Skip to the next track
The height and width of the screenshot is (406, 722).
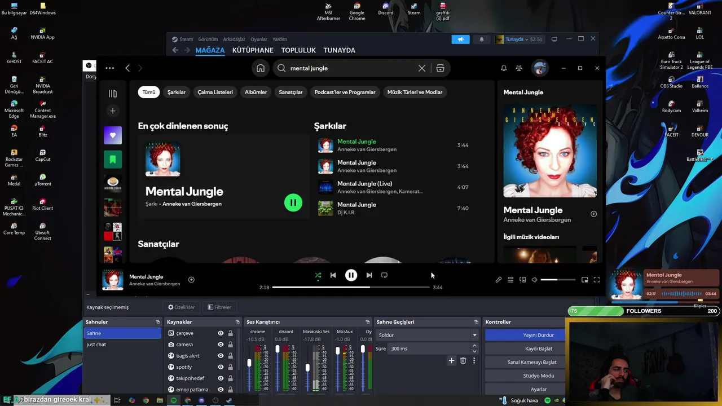369,275
